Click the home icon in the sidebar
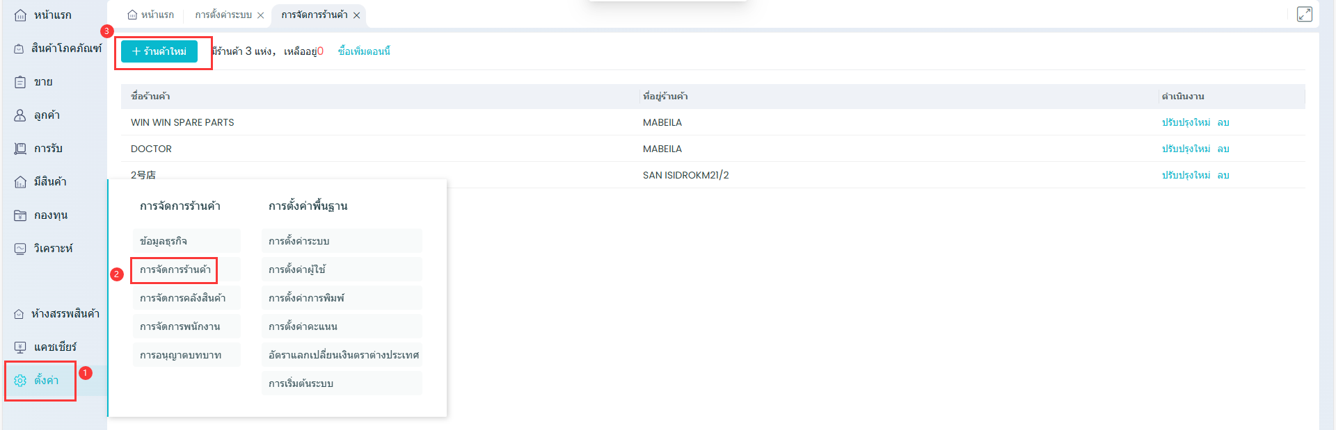 click(x=20, y=15)
